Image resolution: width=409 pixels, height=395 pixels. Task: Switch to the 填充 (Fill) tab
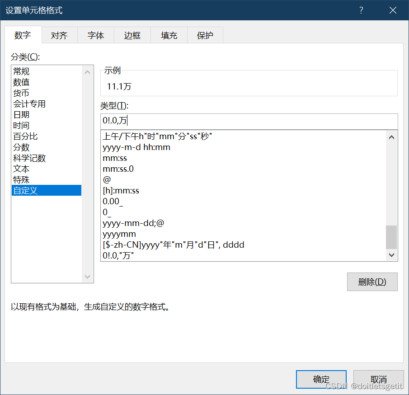pyautogui.click(x=169, y=35)
